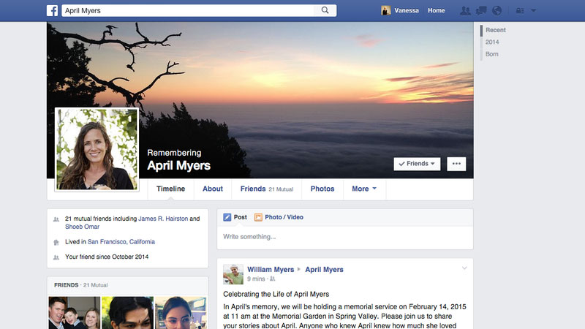585x329 pixels.
Task: Open friend requests icon in top bar
Action: [x=465, y=10]
